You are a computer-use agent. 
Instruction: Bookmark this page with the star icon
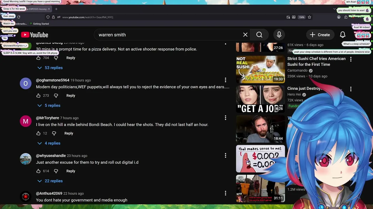click(x=309, y=17)
